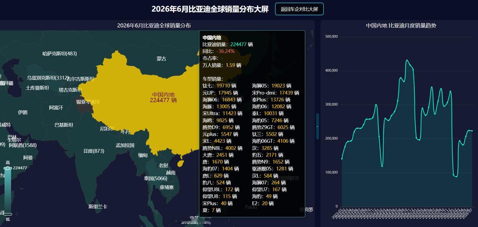The height and width of the screenshot is (227, 478).
Task: Click the 柬埔寨 map label
Action: [x=167, y=187]
